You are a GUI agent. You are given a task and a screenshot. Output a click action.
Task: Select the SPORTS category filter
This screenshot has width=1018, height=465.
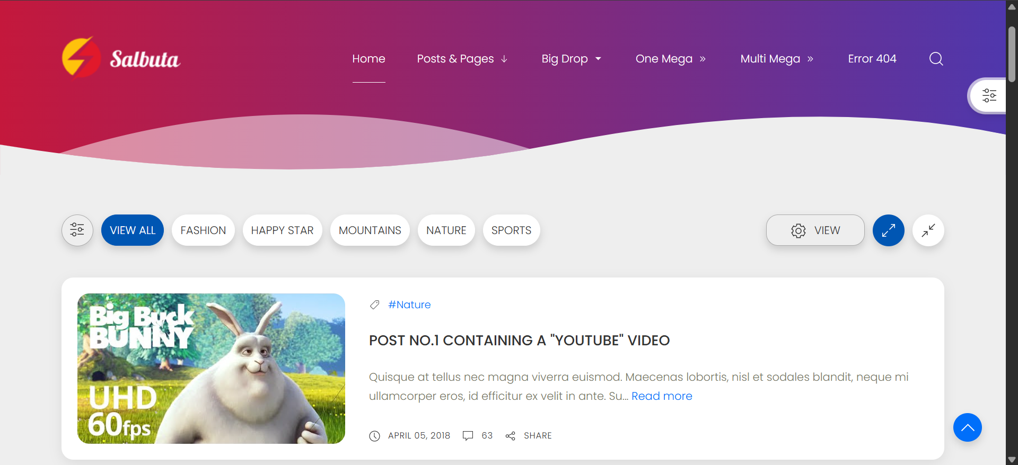[511, 230]
